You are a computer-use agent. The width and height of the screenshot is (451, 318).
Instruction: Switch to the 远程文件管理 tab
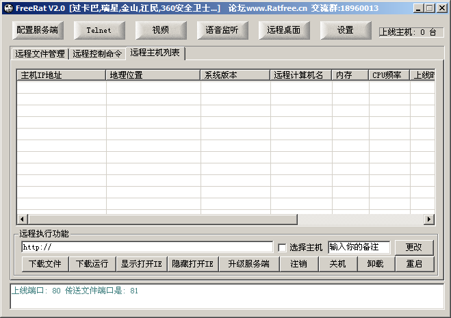click(40, 54)
